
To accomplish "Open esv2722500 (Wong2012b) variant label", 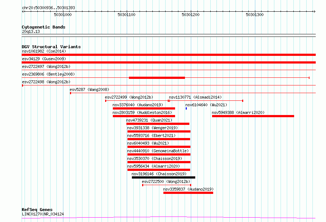I will 166,181.
